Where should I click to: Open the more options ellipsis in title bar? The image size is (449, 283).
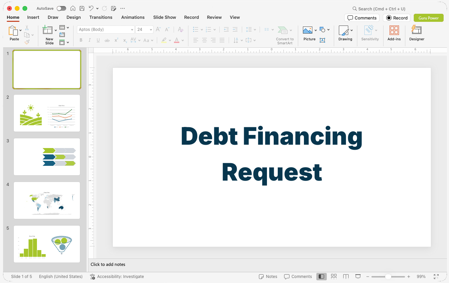123,8
